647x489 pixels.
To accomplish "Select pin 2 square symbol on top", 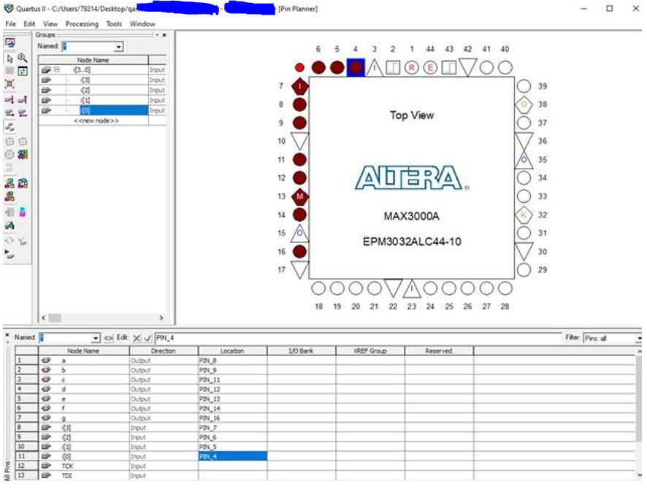I will point(393,68).
